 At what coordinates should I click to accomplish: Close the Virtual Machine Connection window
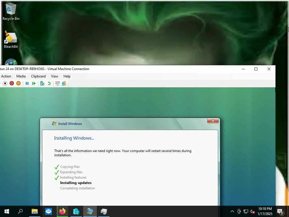click(269, 69)
